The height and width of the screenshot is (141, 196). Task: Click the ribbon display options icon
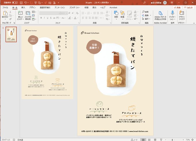[172, 3]
